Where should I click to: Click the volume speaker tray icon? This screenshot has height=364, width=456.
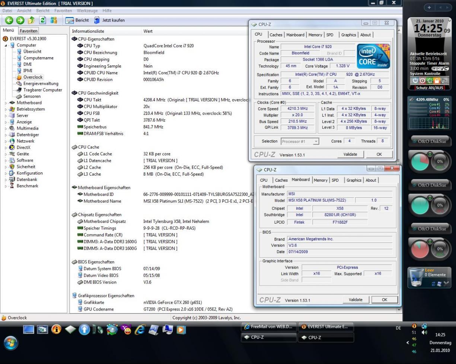pyautogui.click(x=424, y=332)
